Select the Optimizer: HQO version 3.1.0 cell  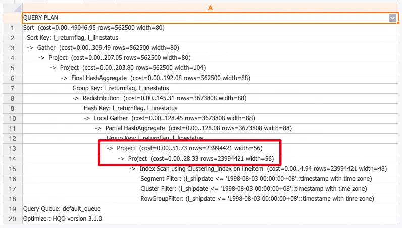(210, 219)
